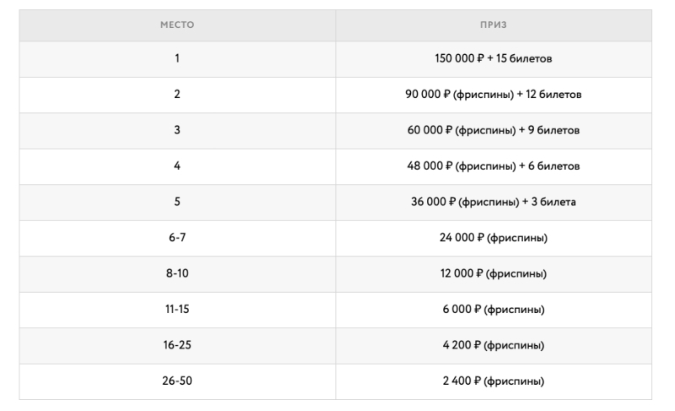Click the МЕСТО column header
675x411 pixels.
(x=177, y=25)
